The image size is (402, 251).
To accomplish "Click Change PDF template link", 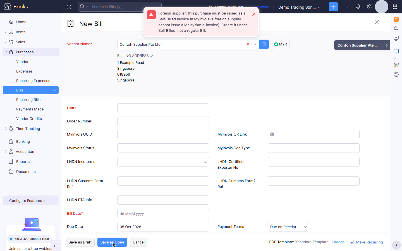I will coord(338,242).
